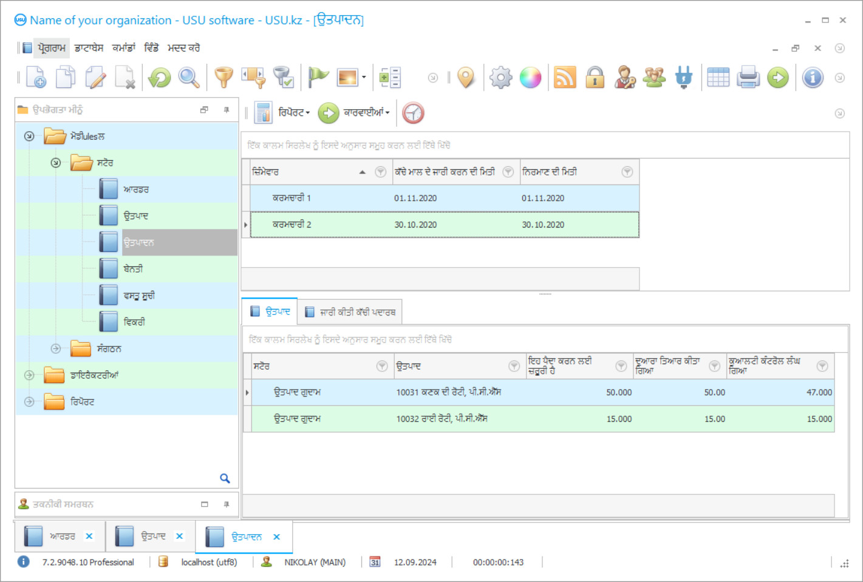Toggle filter on ਉਤਪਾਦ column header
This screenshot has width=863, height=582.
pos(514,366)
